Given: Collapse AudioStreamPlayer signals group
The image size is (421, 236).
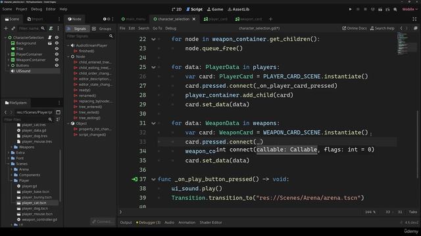Looking at the screenshot, I should pos(68,45).
